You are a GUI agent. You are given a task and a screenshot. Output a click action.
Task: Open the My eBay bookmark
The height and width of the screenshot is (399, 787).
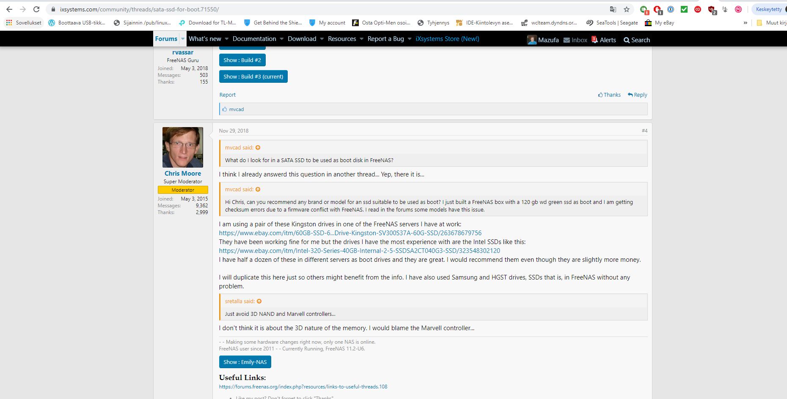[660, 23]
